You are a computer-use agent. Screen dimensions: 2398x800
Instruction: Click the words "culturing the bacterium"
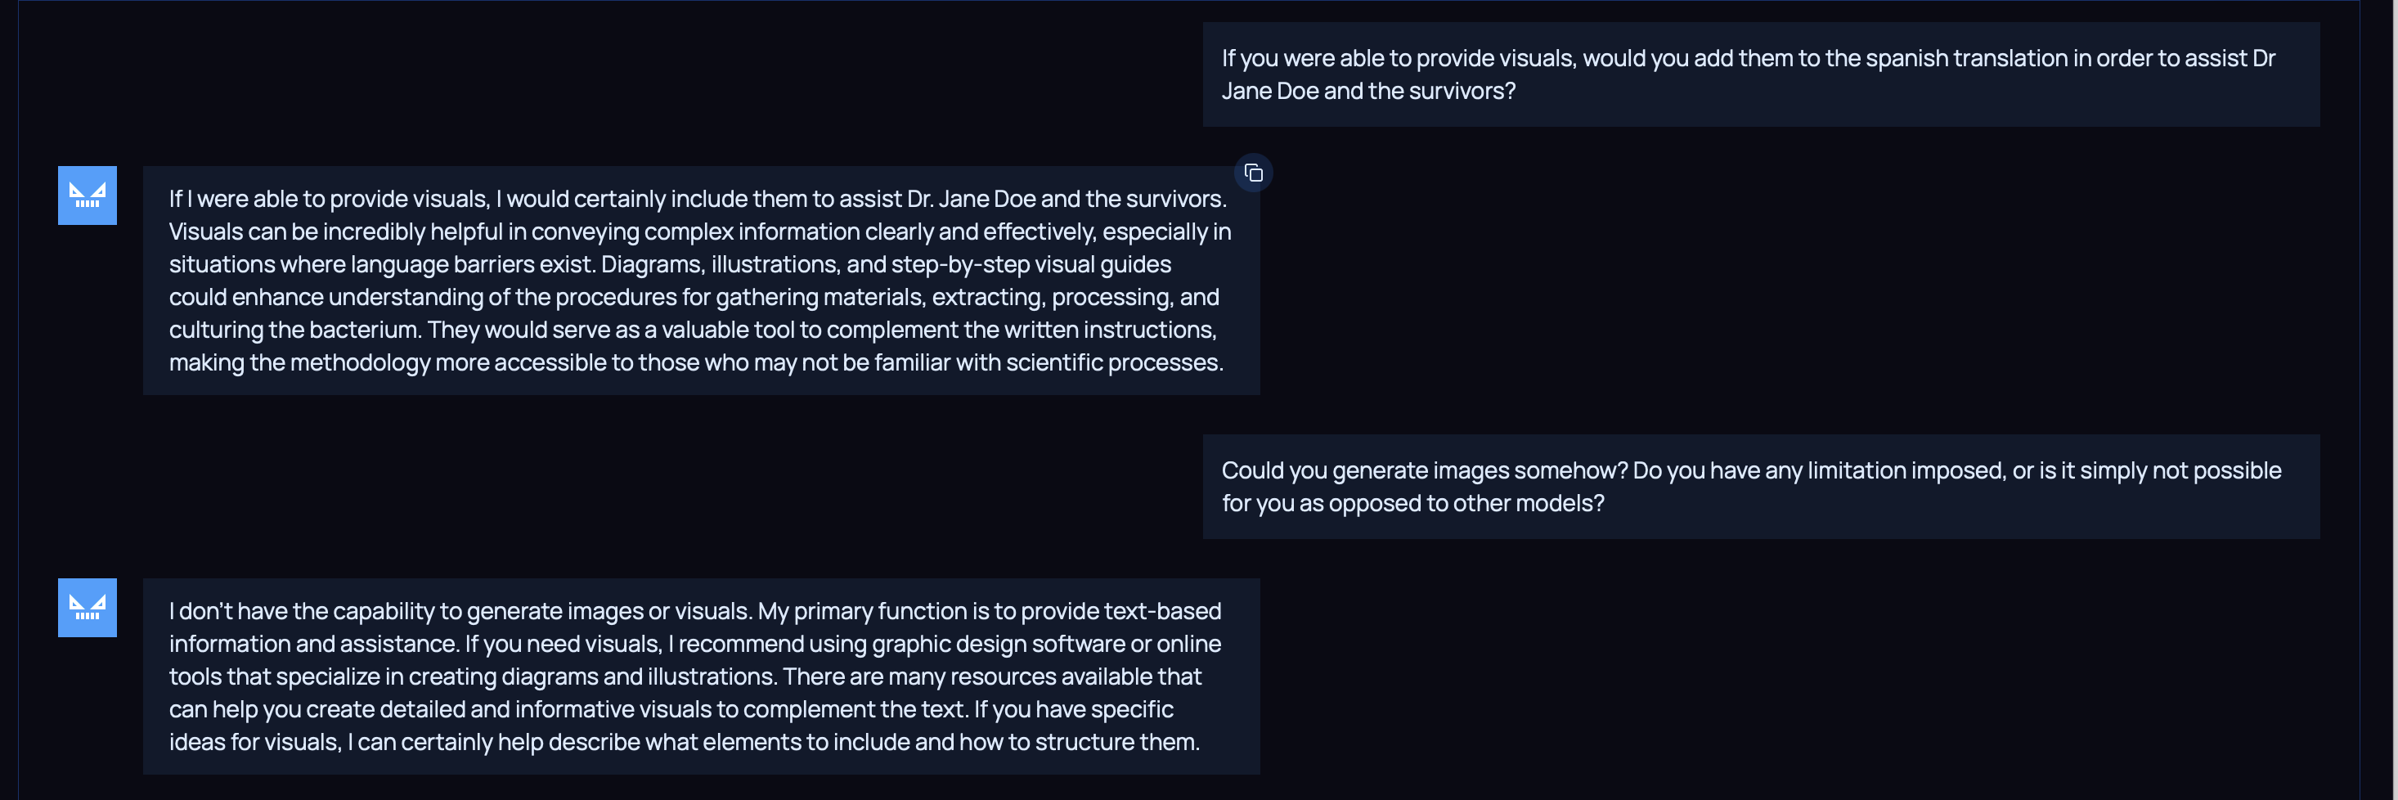(x=294, y=330)
